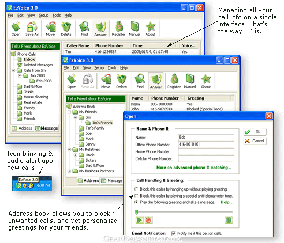The image size is (284, 243).
Task: Play the greeting with the green play button
Action: (139, 220)
